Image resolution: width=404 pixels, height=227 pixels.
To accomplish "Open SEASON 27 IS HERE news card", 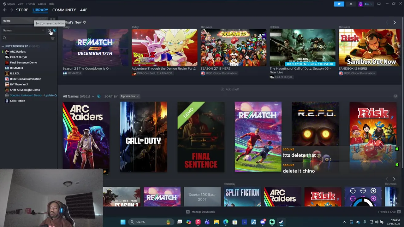I will coord(234,48).
